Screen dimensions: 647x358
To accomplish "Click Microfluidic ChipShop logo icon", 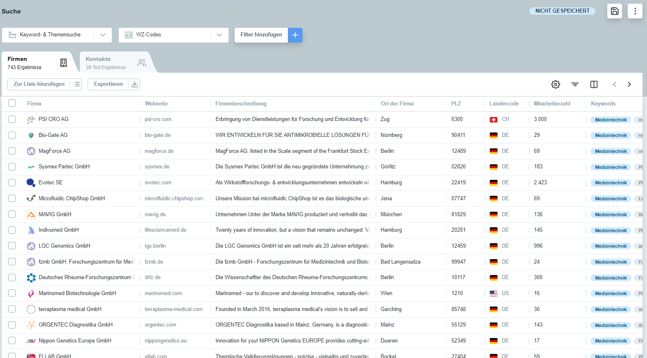I will (x=31, y=199).
